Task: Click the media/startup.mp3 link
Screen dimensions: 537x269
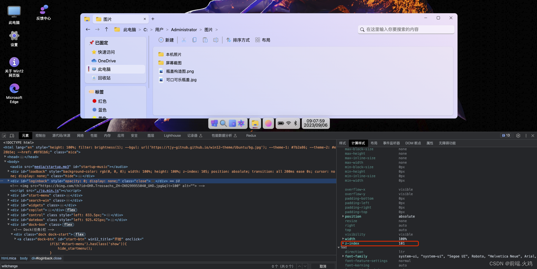Action: pyautogui.click(x=51, y=167)
